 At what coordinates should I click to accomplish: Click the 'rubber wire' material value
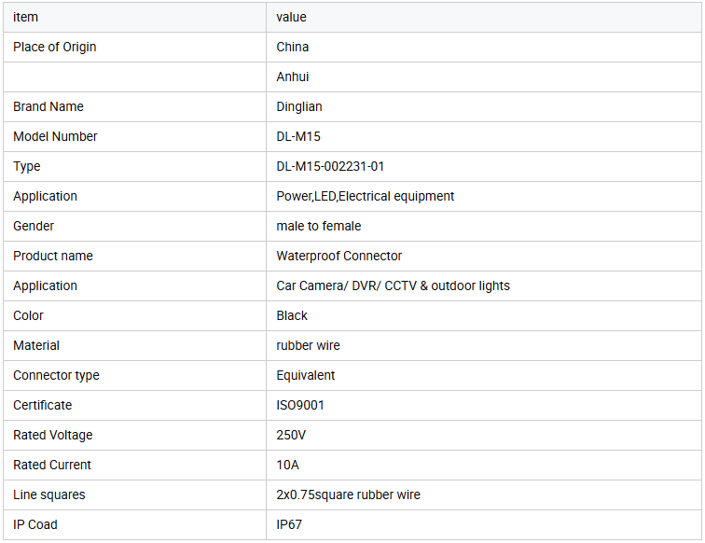click(x=309, y=345)
